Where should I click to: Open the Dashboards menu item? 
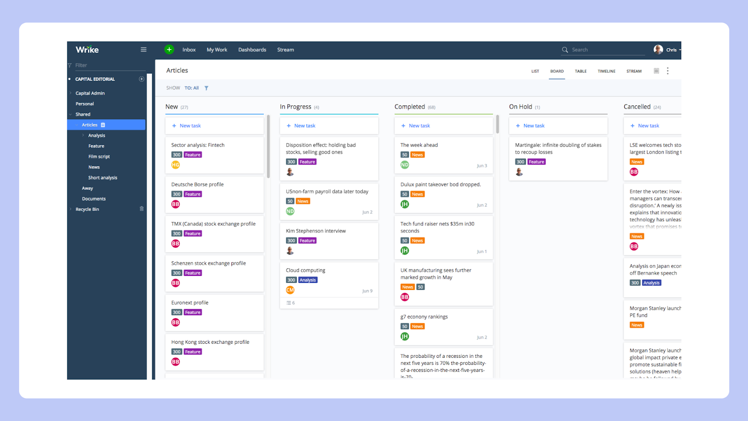click(x=252, y=50)
